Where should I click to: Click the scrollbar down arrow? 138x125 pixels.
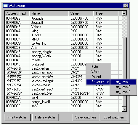click(x=124, y=109)
